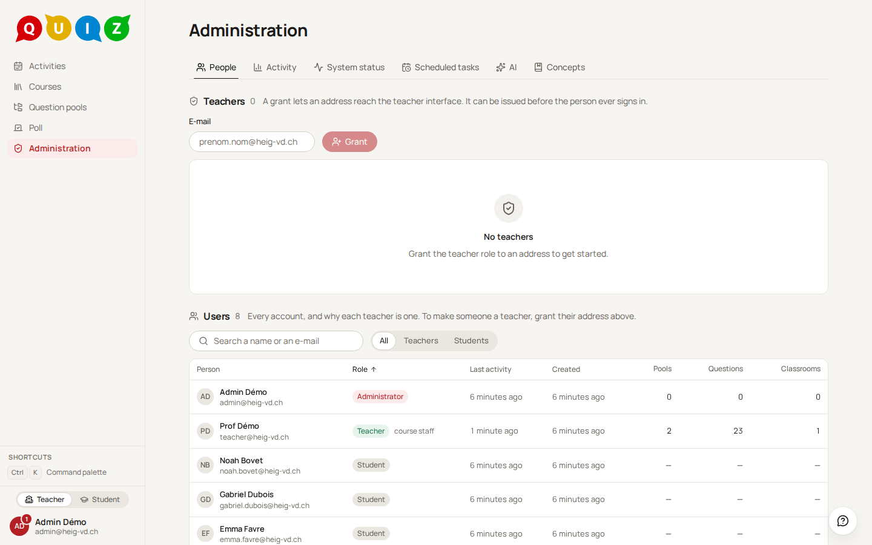Click the Activity bar-chart tab icon
This screenshot has height=545, width=872.
[x=258, y=67]
